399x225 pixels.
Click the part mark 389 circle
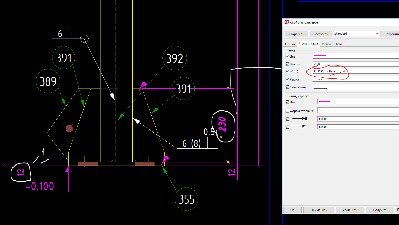(48, 81)
